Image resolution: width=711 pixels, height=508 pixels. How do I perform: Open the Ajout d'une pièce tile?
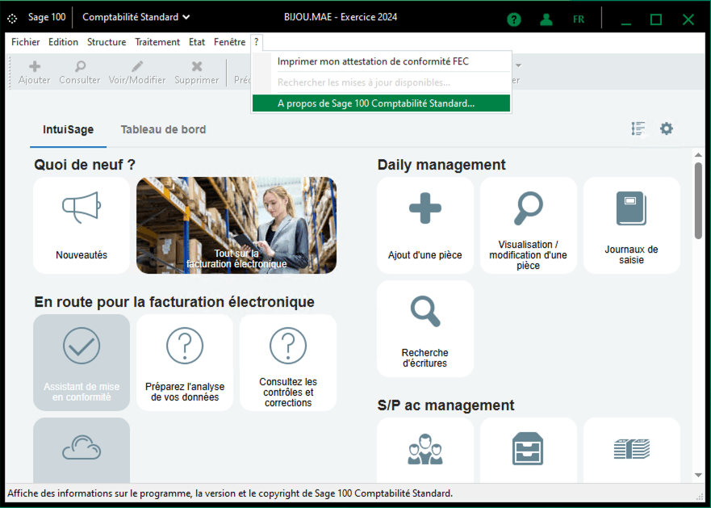(425, 225)
